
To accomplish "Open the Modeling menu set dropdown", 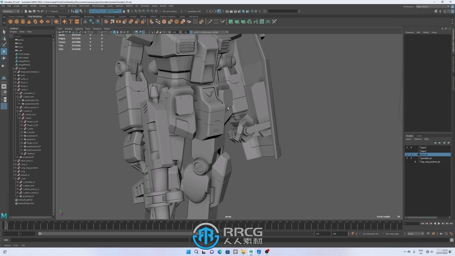I will tap(11, 11).
